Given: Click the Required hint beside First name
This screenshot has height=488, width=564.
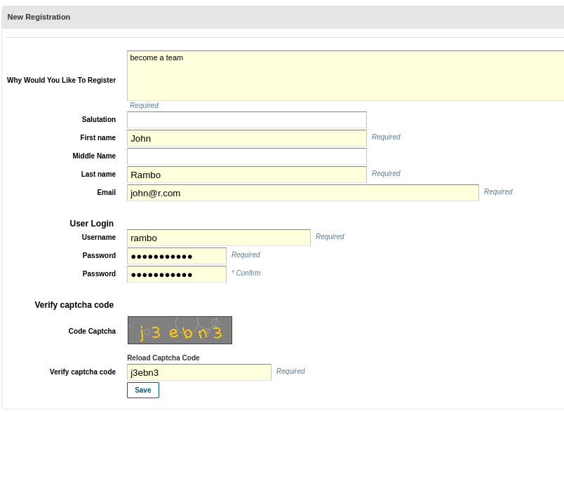Looking at the screenshot, I should [386, 137].
